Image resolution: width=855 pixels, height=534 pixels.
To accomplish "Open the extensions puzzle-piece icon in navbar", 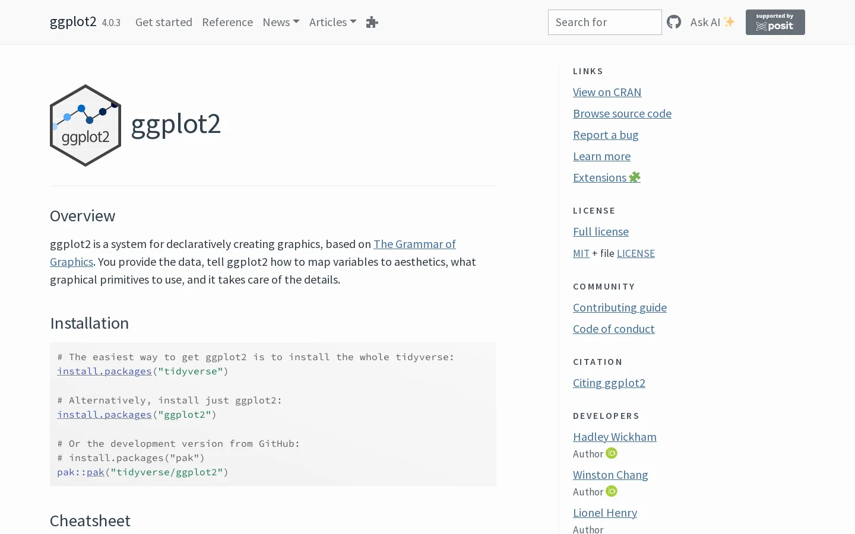I will [x=372, y=23].
